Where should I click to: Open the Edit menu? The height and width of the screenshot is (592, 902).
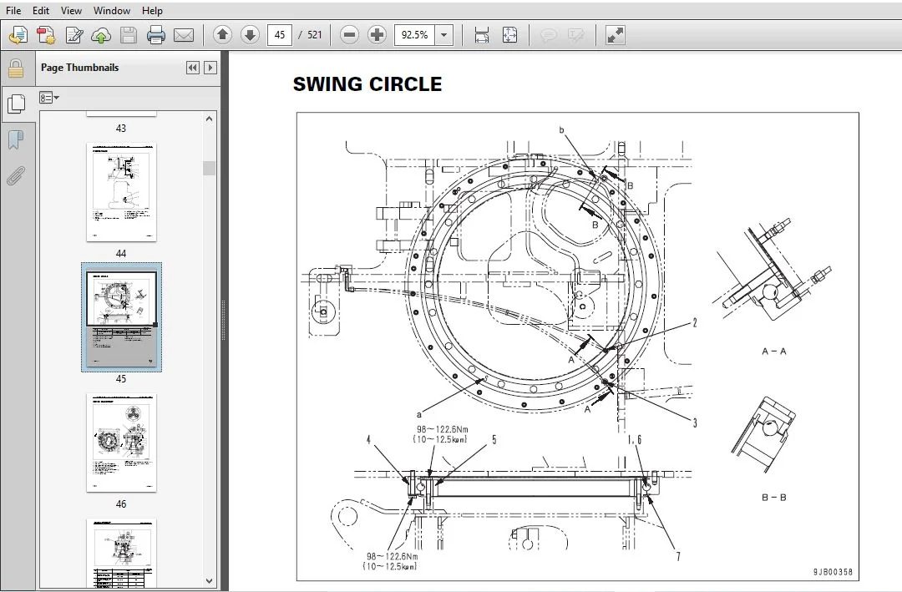pos(40,10)
